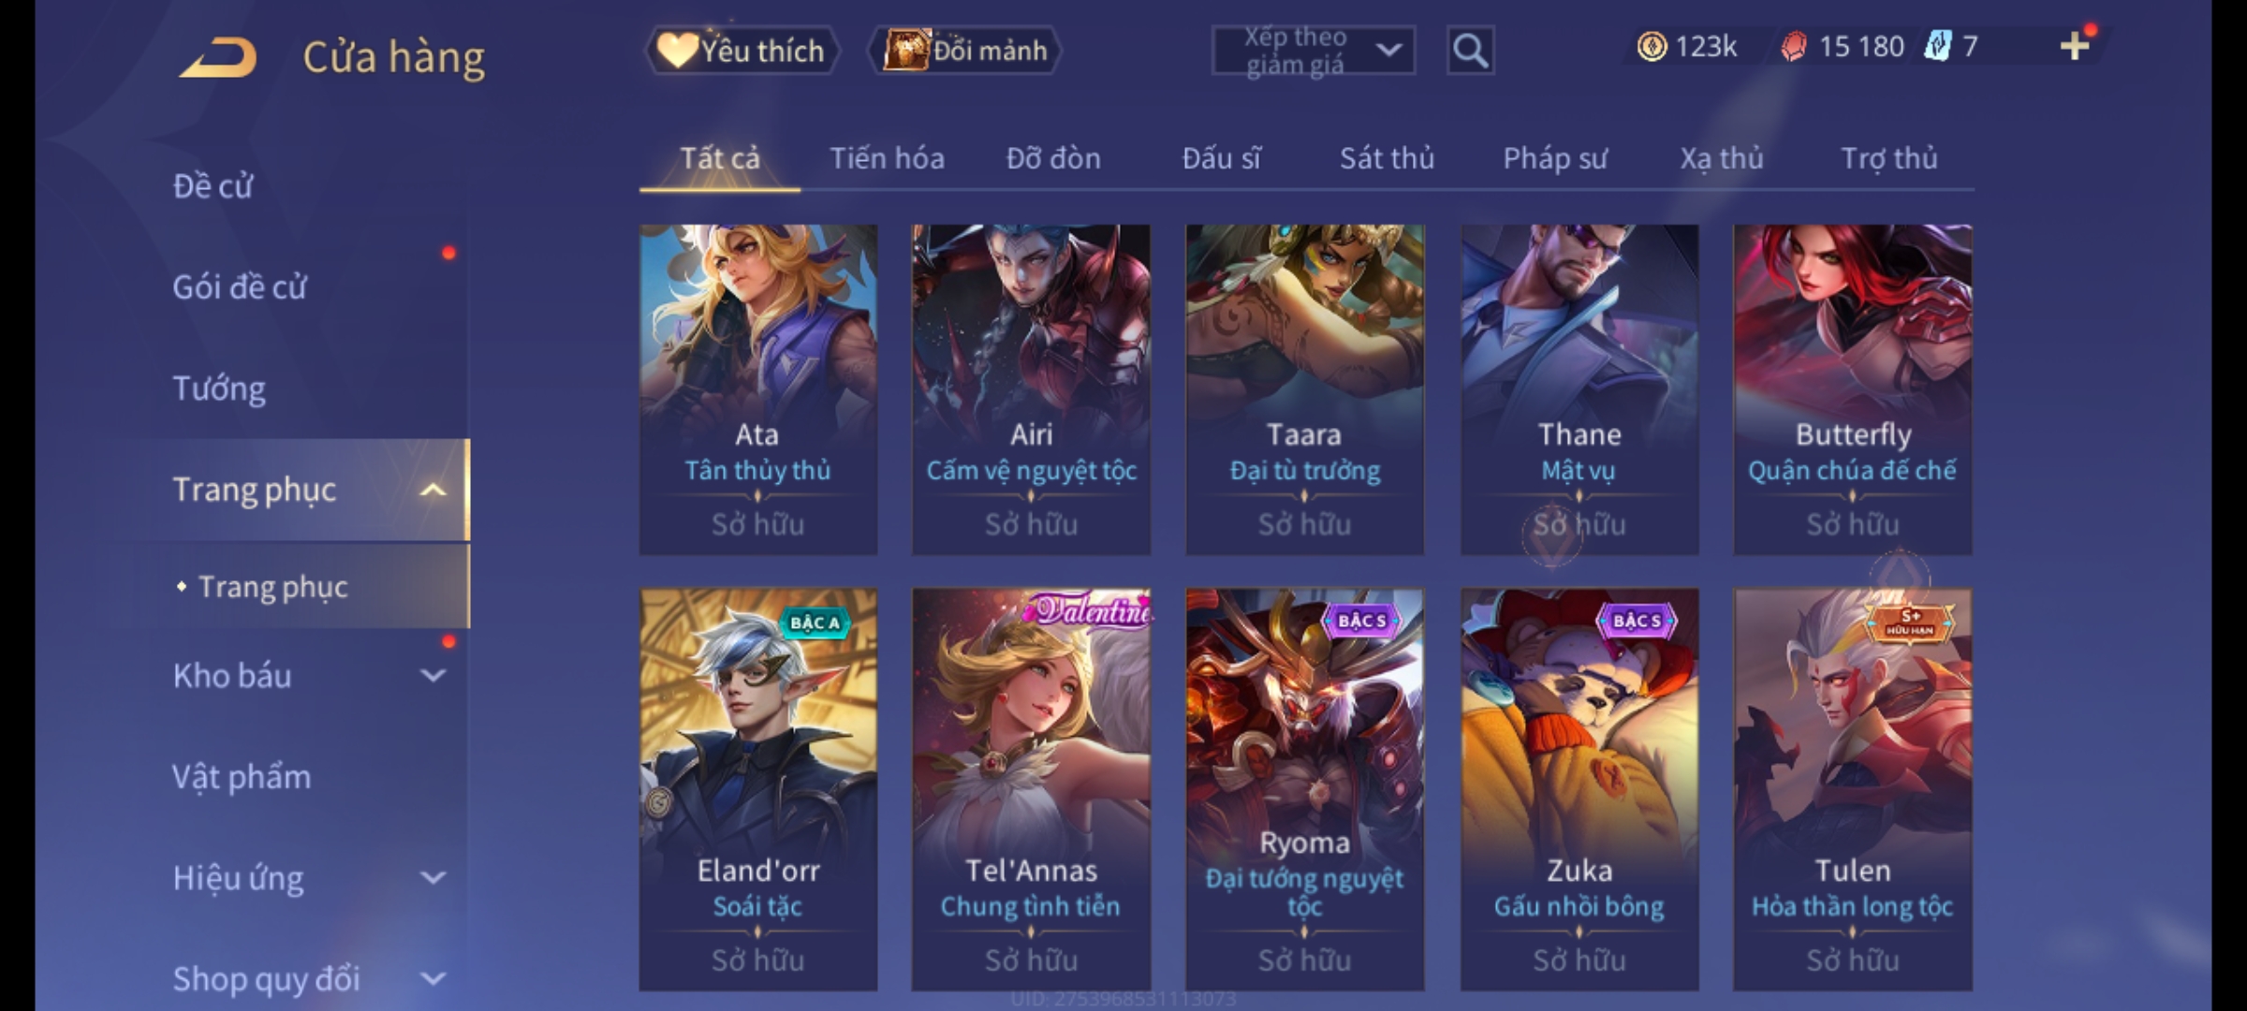Image resolution: width=2247 pixels, height=1011 pixels.
Task: Expand the Kho báu section
Action: (433, 675)
